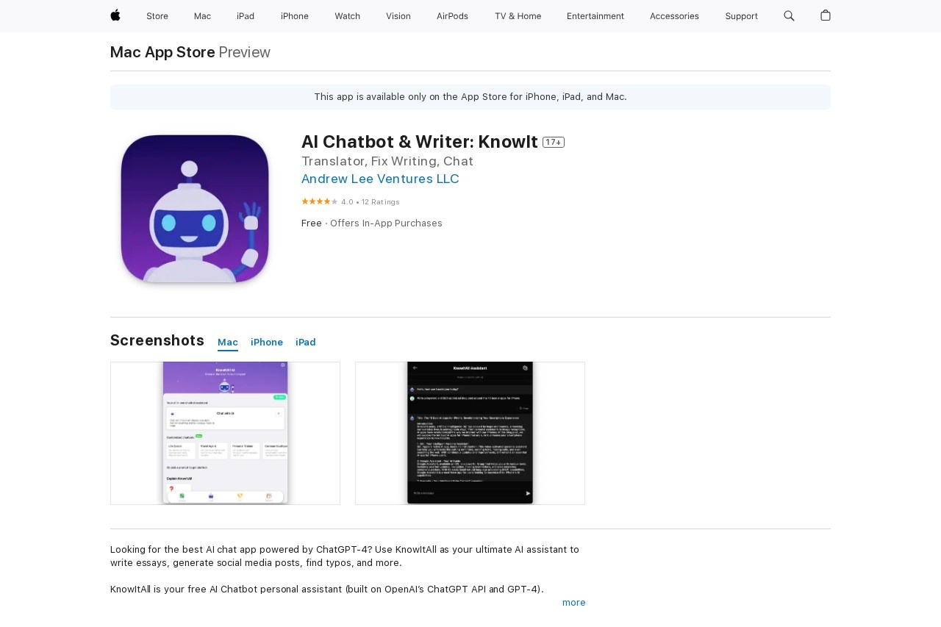Open the search magnifier icon
This screenshot has height=627, width=941.
point(789,15)
